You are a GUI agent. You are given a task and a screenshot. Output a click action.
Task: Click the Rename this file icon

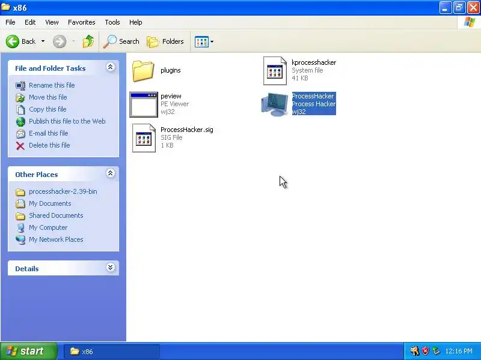pos(20,85)
